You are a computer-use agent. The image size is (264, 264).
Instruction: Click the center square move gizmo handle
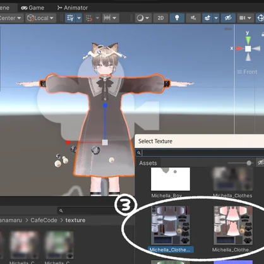105,143
